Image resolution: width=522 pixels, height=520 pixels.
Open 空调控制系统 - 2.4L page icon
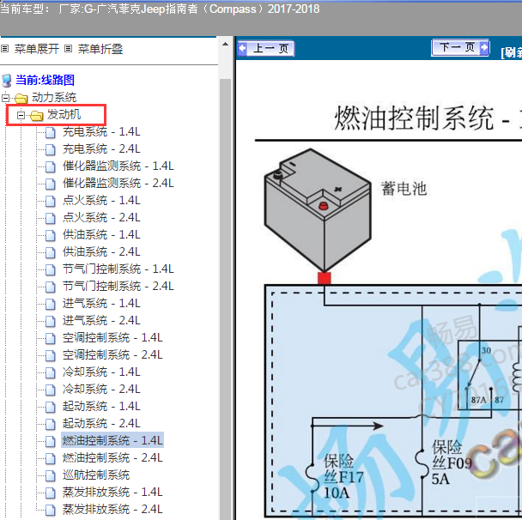click(x=51, y=355)
